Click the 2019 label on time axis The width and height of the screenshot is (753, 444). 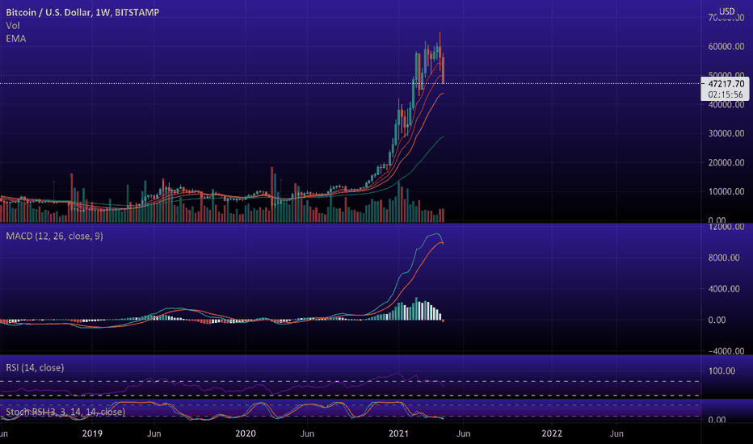(x=92, y=434)
